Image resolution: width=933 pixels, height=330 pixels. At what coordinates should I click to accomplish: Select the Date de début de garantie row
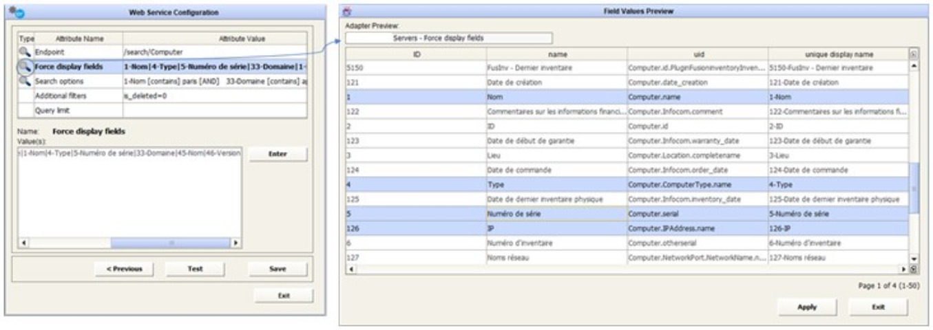tap(627, 140)
